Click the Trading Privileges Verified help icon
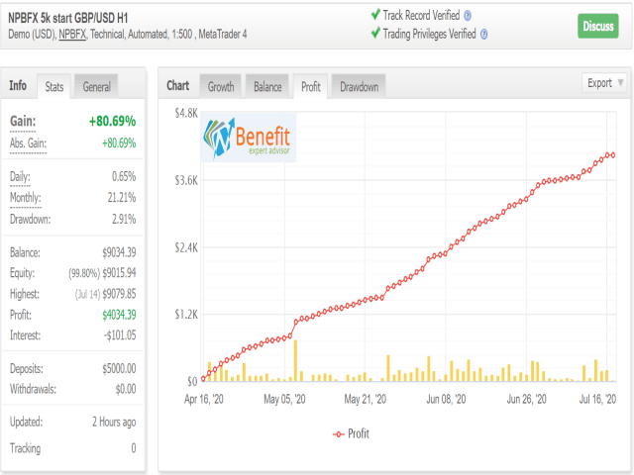This screenshot has height=475, width=634. coord(483,35)
